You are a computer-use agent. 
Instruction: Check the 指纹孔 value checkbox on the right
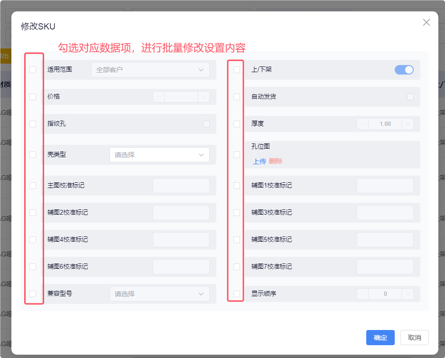click(206, 124)
